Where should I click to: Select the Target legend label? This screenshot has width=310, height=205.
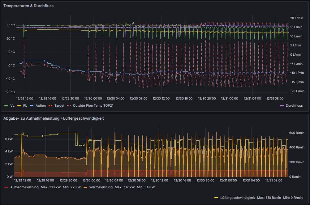point(59,106)
